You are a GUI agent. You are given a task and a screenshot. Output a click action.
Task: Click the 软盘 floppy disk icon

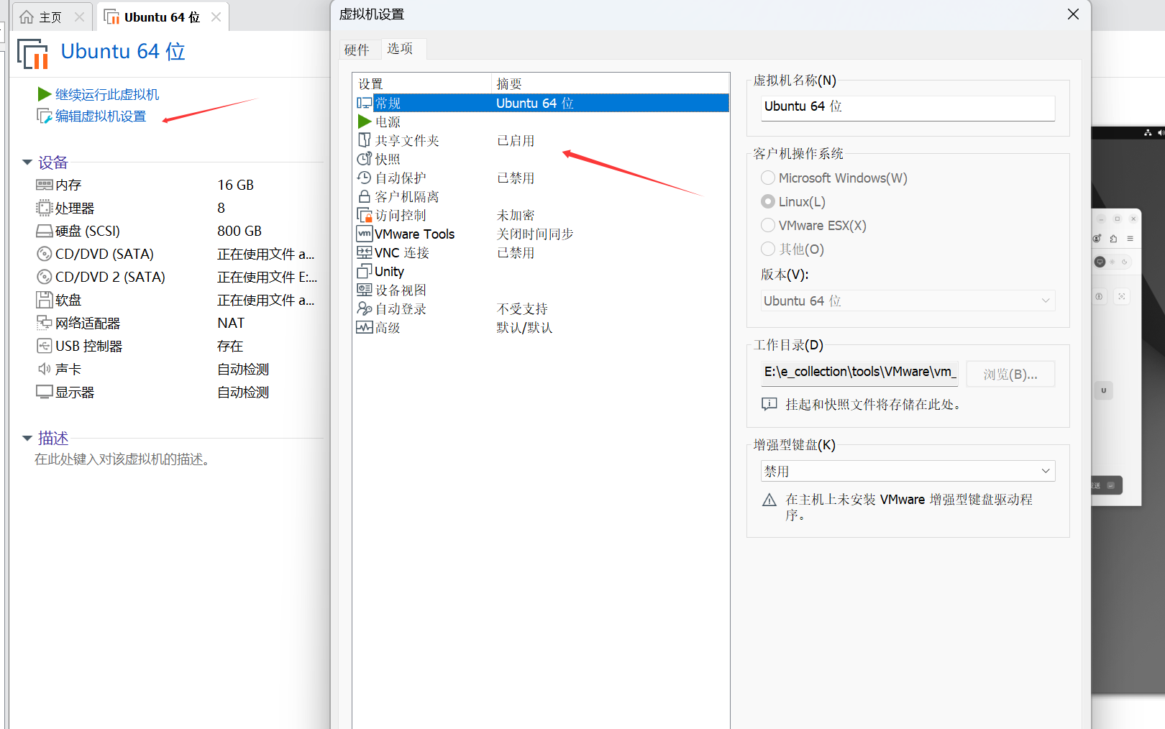45,301
